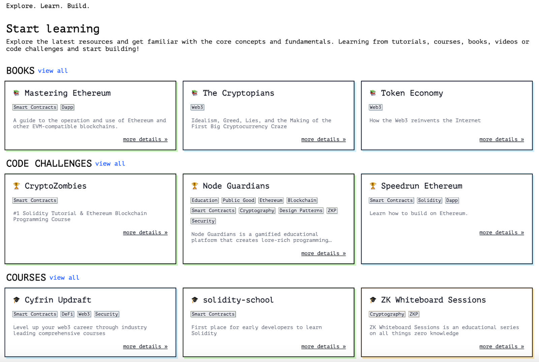This screenshot has height=362, width=539.
Task: Click the graduation cap beside solidity-school
Action: coord(194,300)
